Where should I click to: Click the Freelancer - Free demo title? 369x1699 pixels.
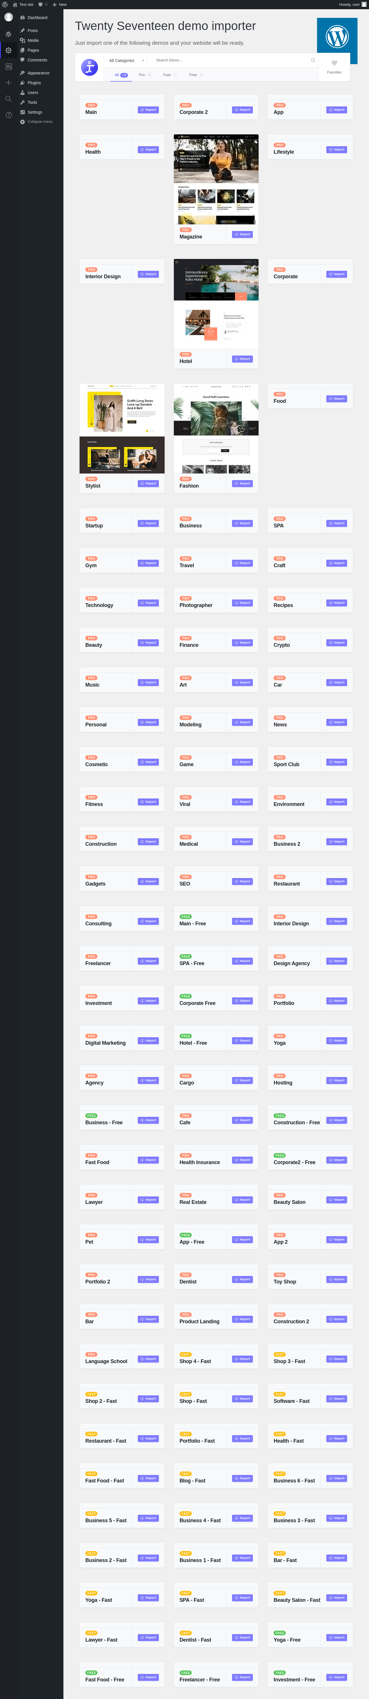pyautogui.click(x=200, y=1680)
